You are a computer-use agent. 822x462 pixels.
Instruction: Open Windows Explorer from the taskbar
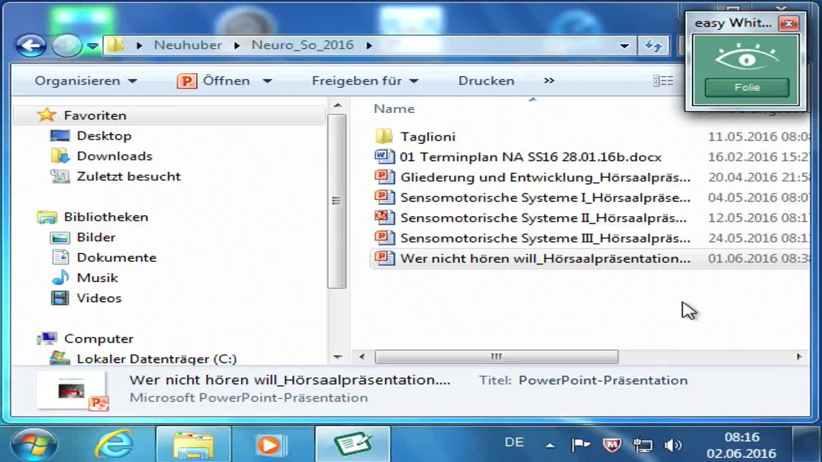pos(193,443)
